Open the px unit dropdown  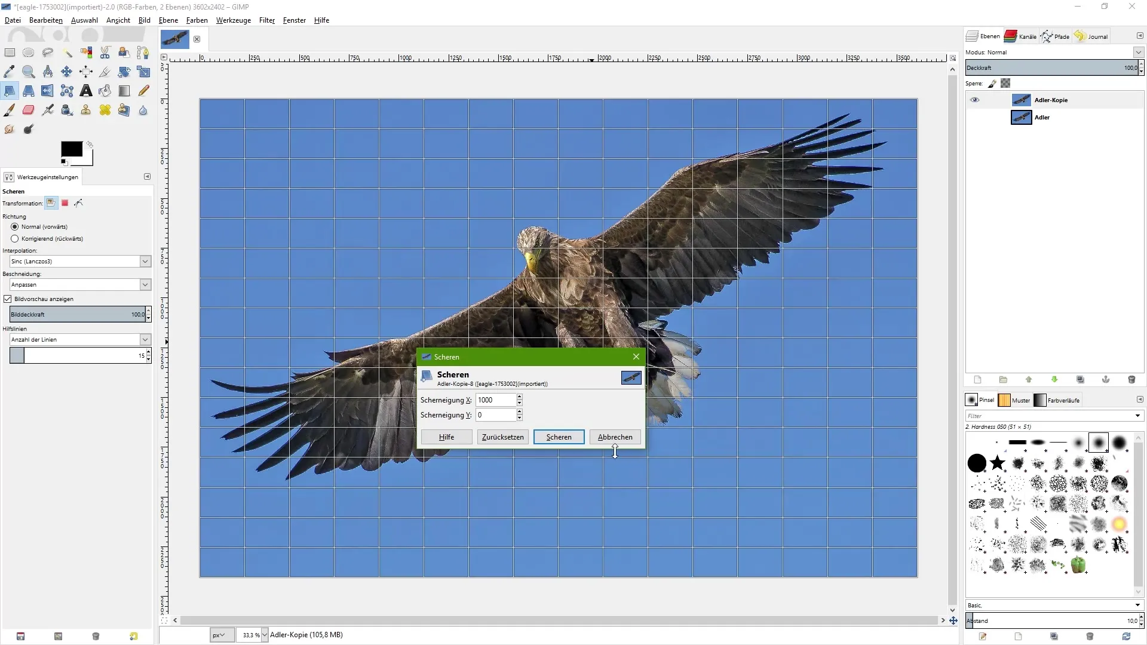pos(222,635)
